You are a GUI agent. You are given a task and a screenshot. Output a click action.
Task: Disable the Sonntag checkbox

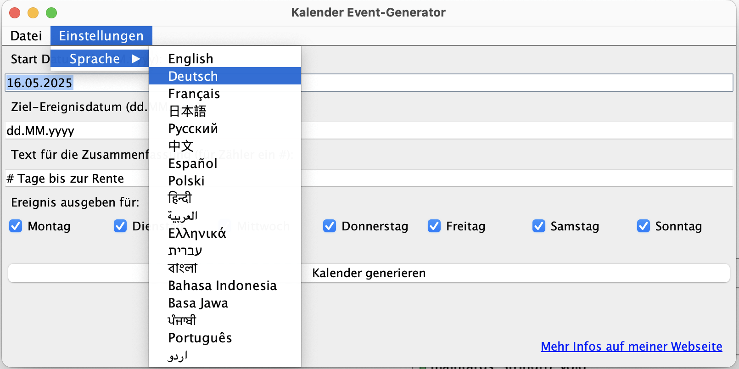(x=644, y=226)
